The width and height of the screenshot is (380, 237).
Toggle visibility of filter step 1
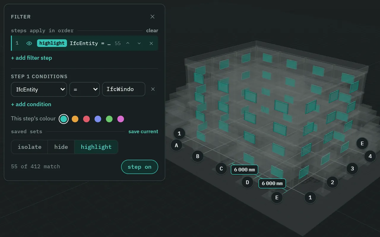(x=29, y=43)
